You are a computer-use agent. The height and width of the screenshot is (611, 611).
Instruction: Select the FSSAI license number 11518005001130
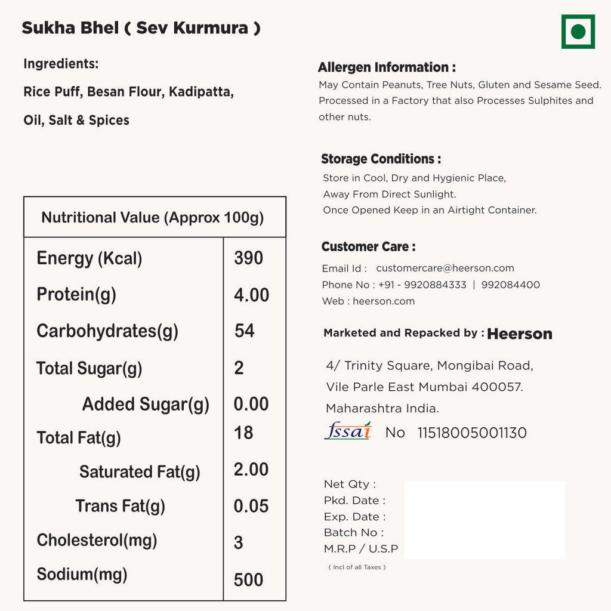[x=472, y=433]
